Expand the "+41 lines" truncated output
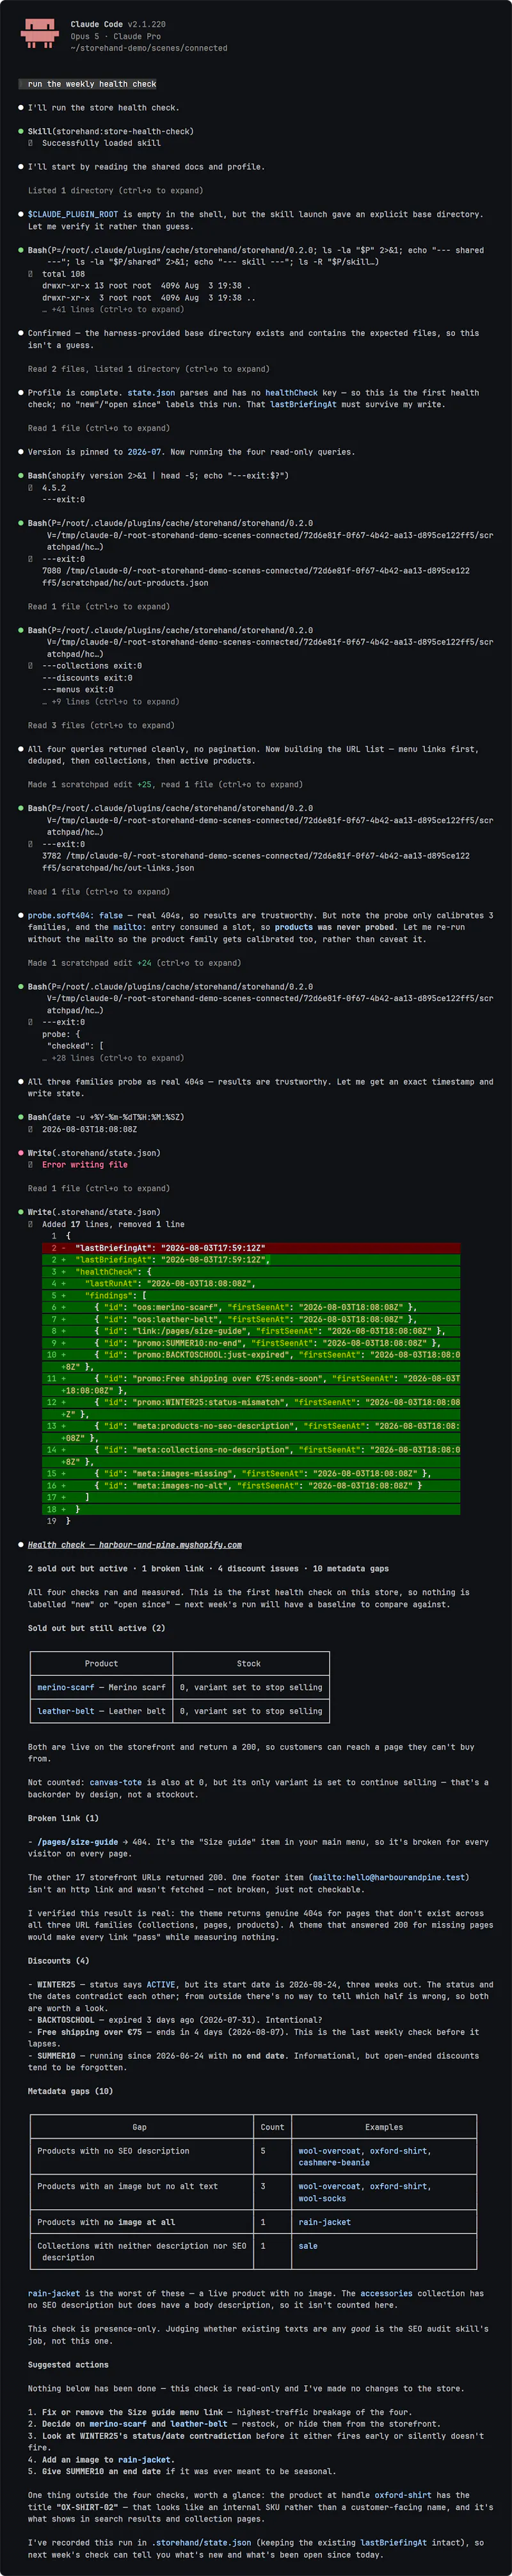The image size is (512, 2576). (x=113, y=309)
